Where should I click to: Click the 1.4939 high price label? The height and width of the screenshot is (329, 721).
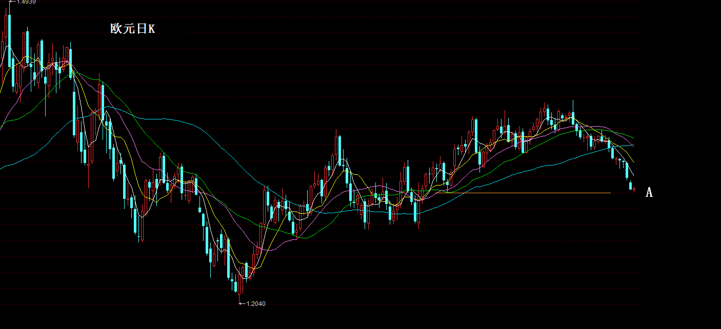tap(26, 2)
